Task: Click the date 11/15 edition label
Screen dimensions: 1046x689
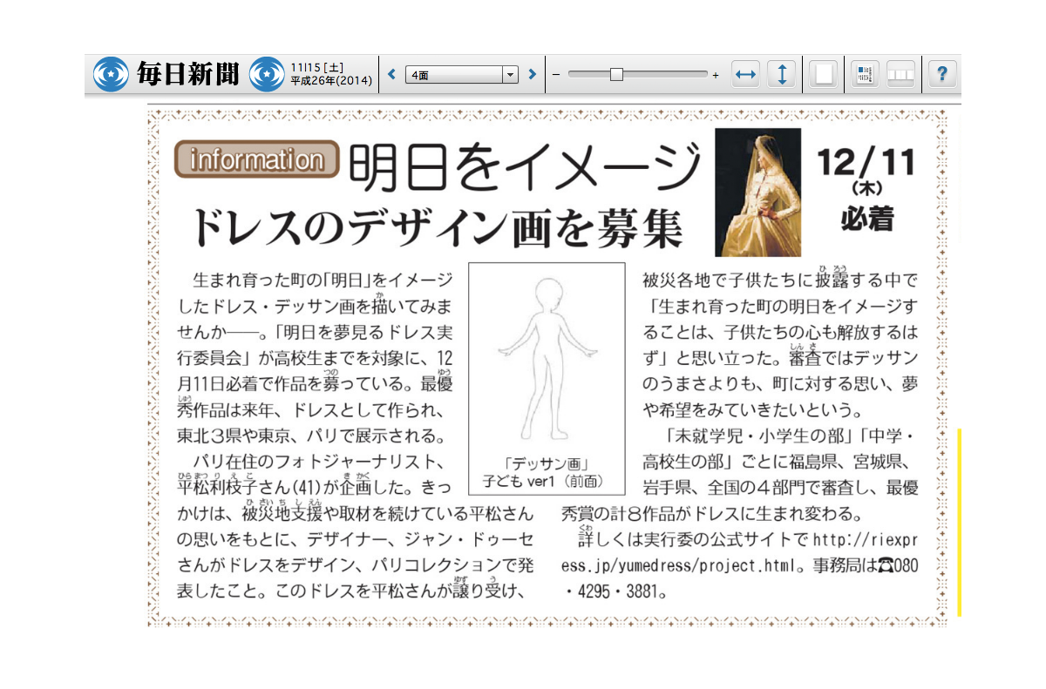Action: [x=331, y=74]
